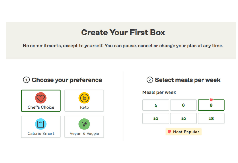Click the heart icon above 8 meals
This screenshot has height=163, width=238.
tap(211, 100)
